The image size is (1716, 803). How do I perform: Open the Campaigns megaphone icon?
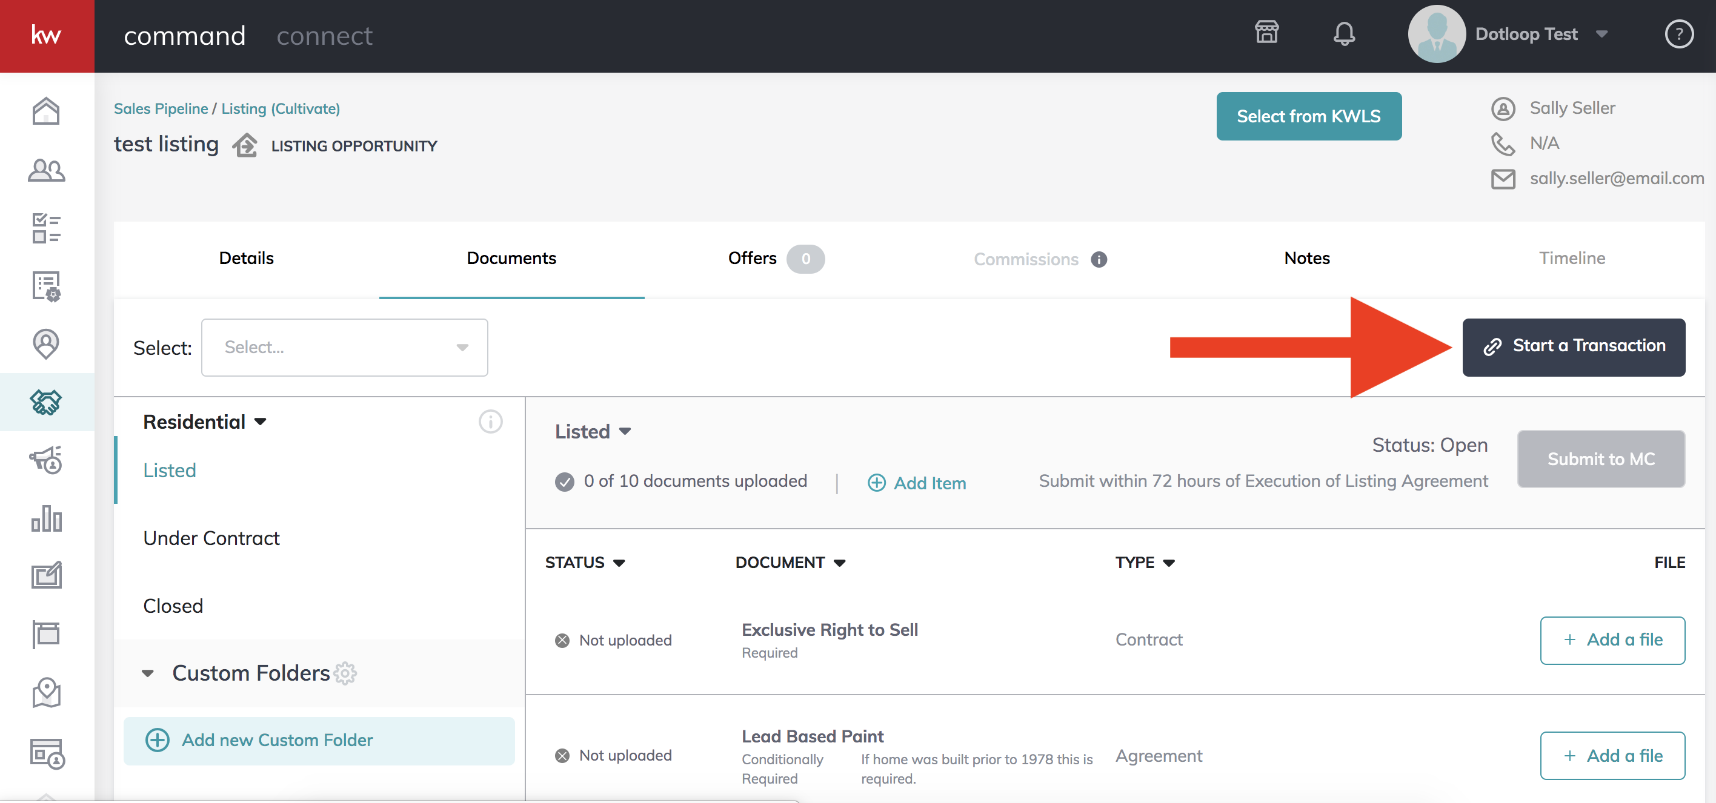coord(46,461)
